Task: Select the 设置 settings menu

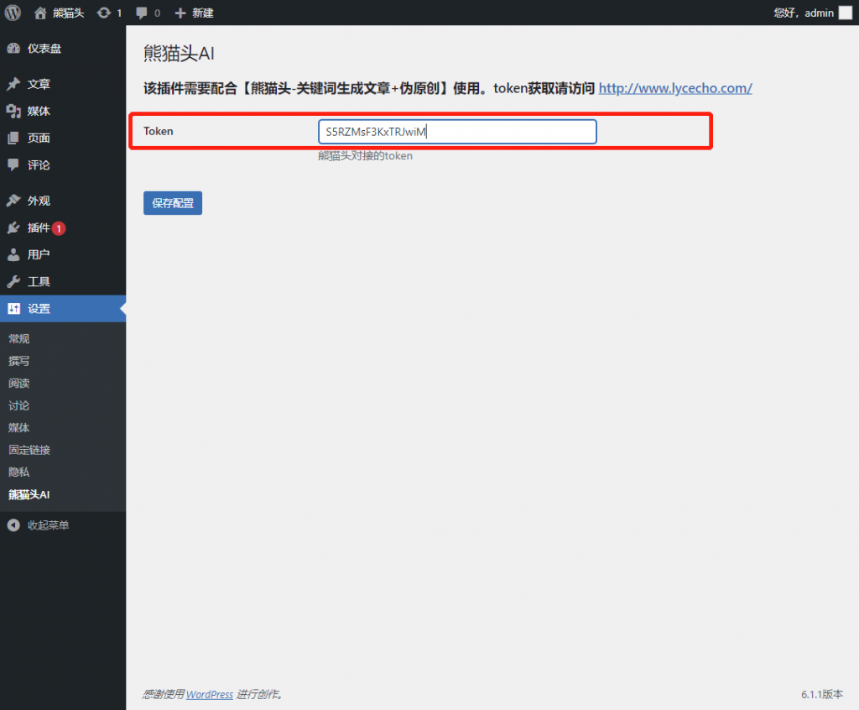Action: tap(63, 309)
